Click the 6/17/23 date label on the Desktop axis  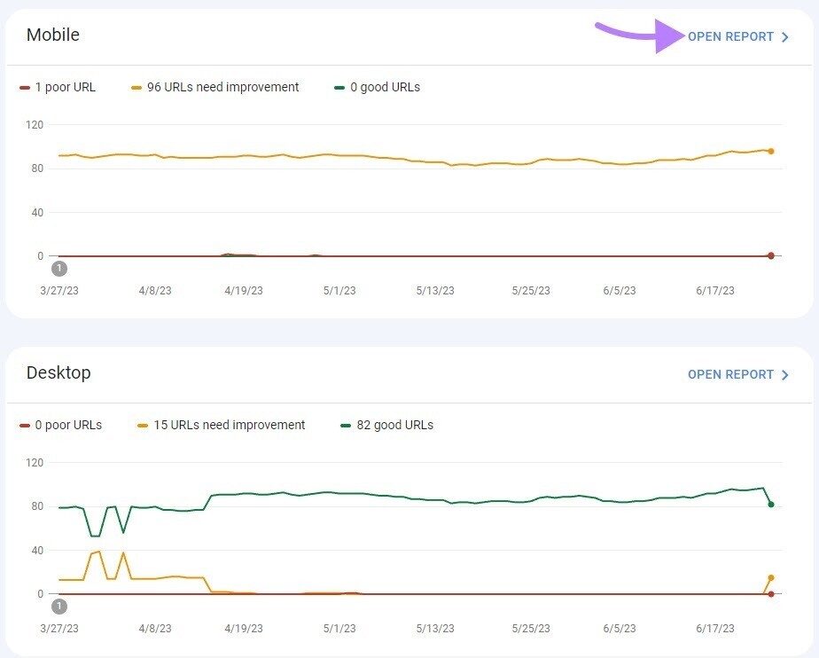click(714, 629)
